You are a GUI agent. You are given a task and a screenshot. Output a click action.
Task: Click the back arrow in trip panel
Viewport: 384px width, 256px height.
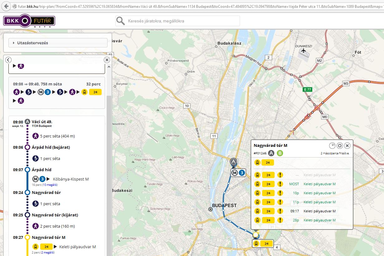tap(8, 60)
